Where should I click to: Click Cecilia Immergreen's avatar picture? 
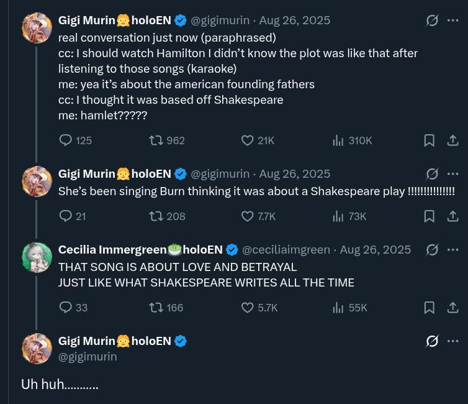click(37, 257)
